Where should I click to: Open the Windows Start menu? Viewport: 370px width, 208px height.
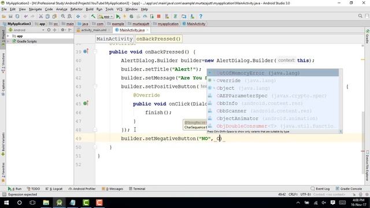[6, 203]
